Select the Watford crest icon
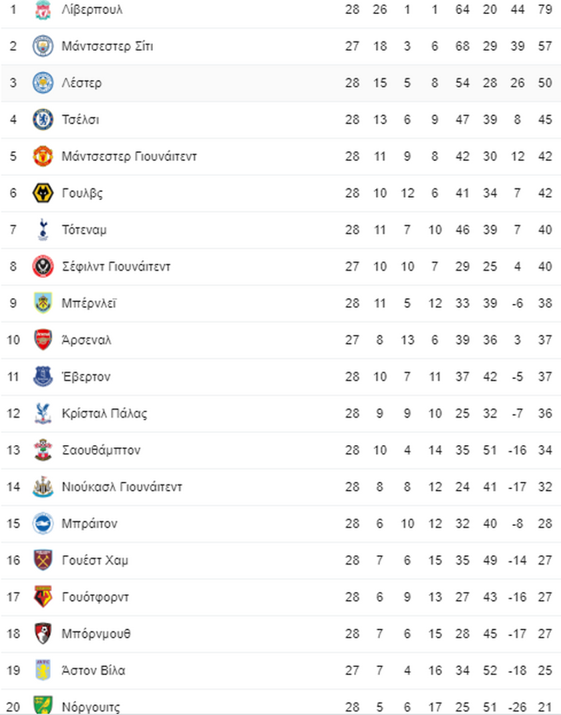This screenshot has height=715, width=561. click(43, 597)
